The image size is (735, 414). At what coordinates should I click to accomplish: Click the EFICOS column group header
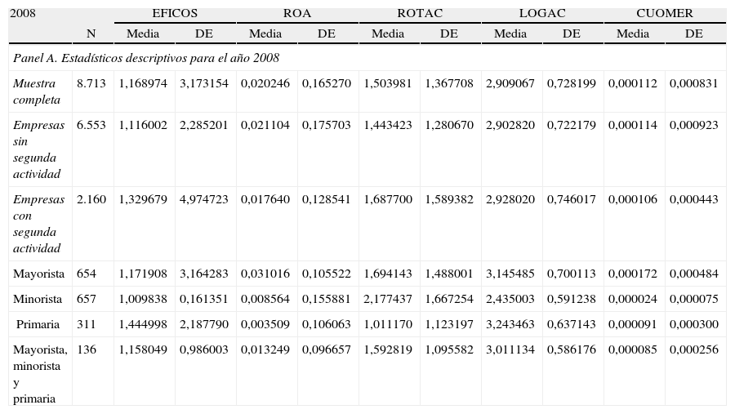click(175, 13)
